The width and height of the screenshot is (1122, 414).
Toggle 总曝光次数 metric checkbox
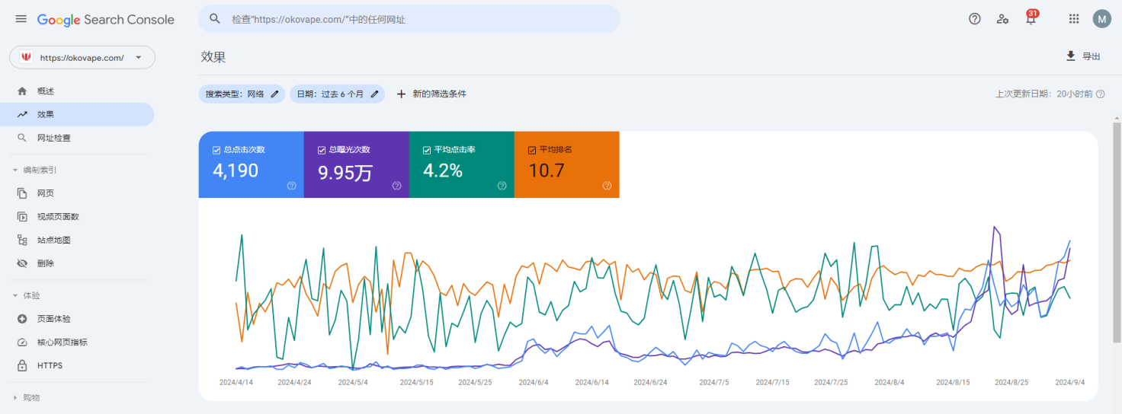(x=322, y=150)
